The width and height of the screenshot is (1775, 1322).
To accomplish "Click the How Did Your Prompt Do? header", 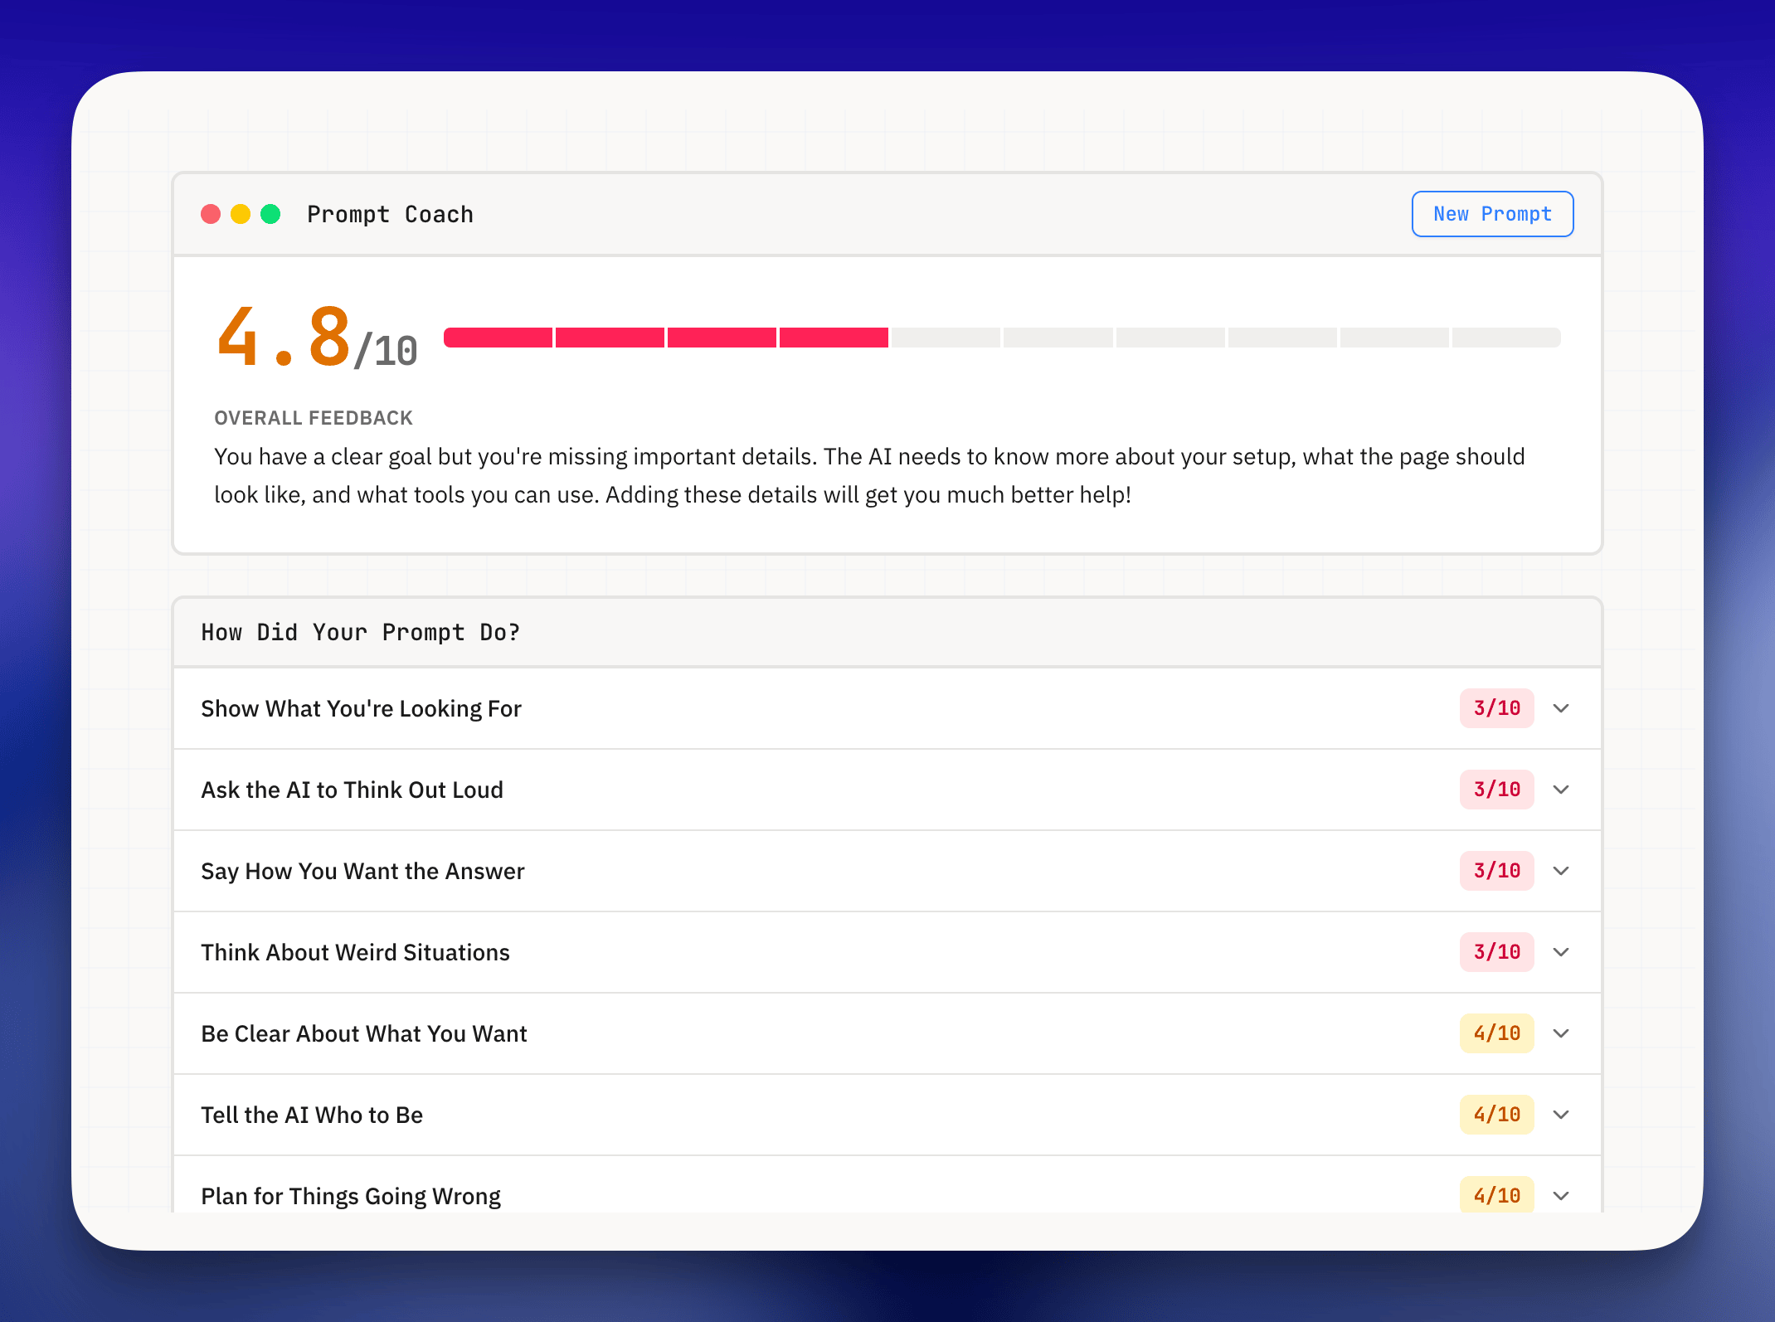I will point(360,632).
